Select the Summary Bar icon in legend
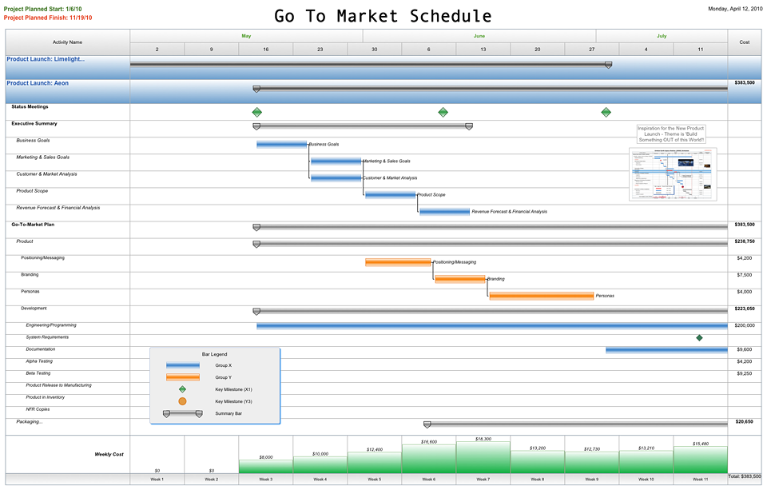 click(x=182, y=413)
